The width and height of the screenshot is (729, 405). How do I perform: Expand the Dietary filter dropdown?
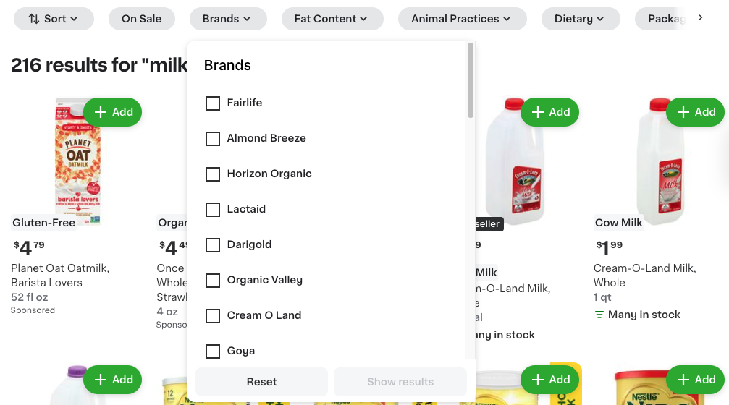[x=579, y=19]
